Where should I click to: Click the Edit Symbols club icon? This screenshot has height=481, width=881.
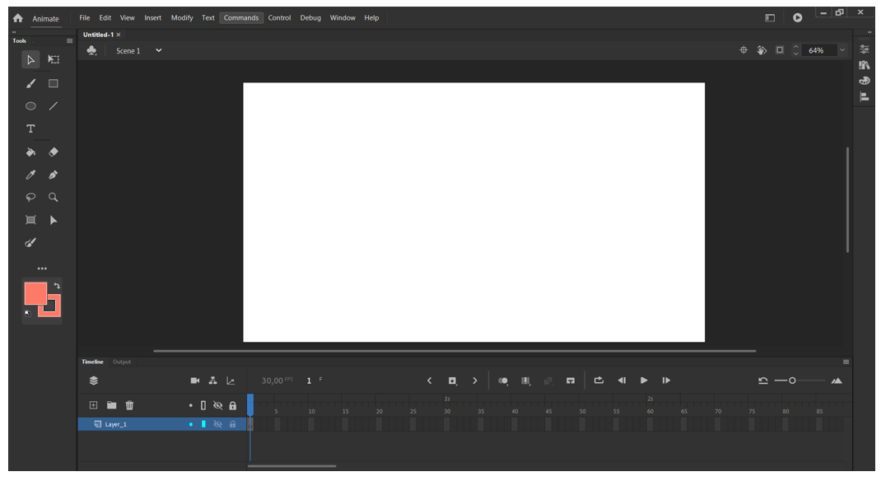(x=91, y=50)
